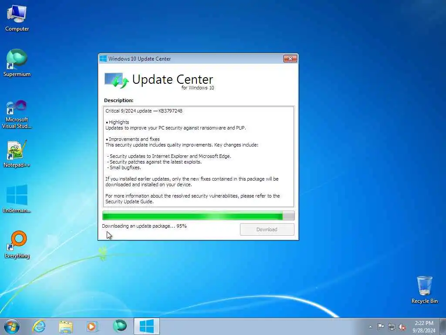The image size is (446, 335).
Task: Open Windows Explorer from the taskbar
Action: click(x=66, y=326)
